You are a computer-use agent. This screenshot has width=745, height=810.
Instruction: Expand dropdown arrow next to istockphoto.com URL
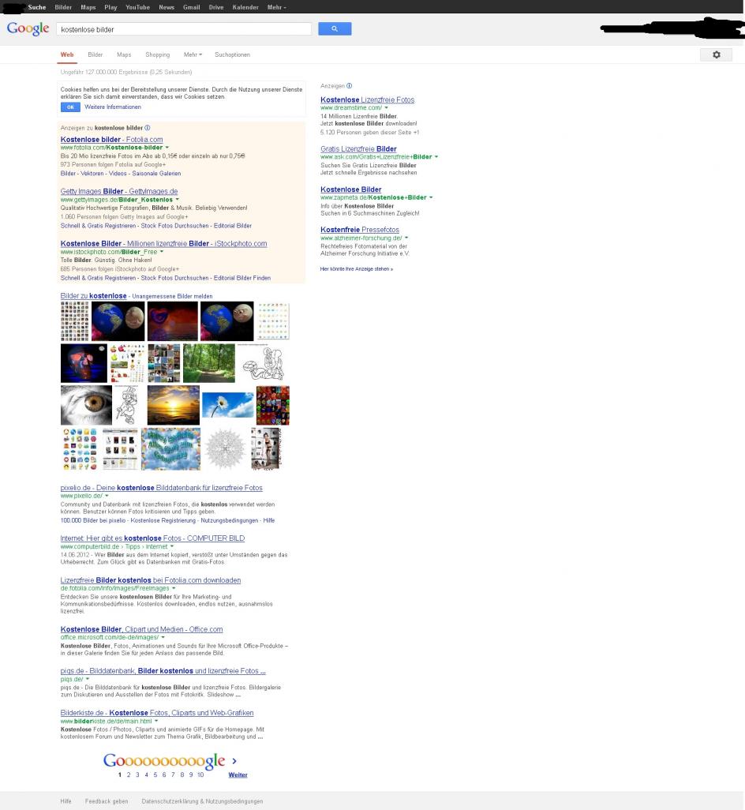pyautogui.click(x=162, y=252)
